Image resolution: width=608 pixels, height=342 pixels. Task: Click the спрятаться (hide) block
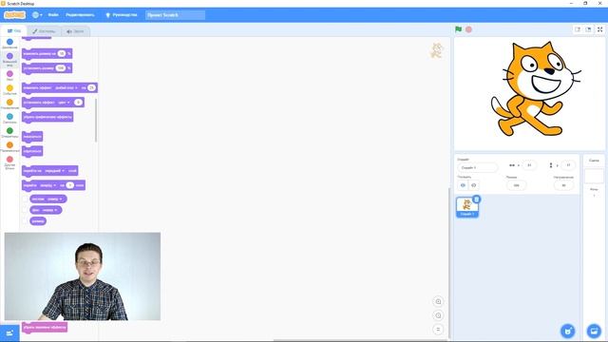click(32, 151)
